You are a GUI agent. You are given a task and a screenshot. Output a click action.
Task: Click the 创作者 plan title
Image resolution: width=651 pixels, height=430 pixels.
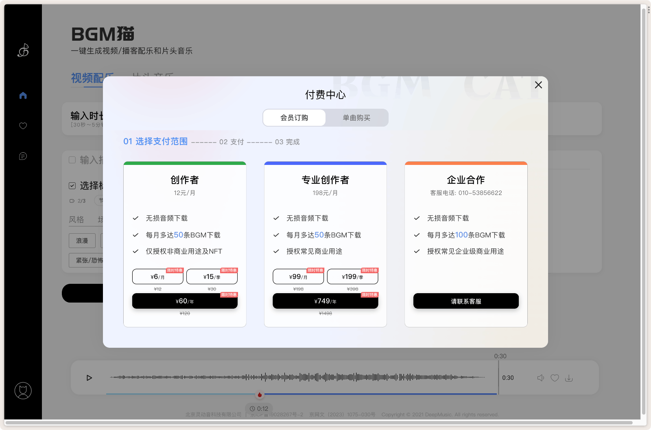pyautogui.click(x=185, y=180)
